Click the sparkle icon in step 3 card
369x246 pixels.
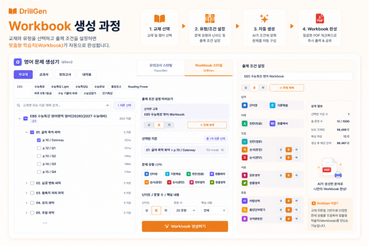tap(264, 18)
